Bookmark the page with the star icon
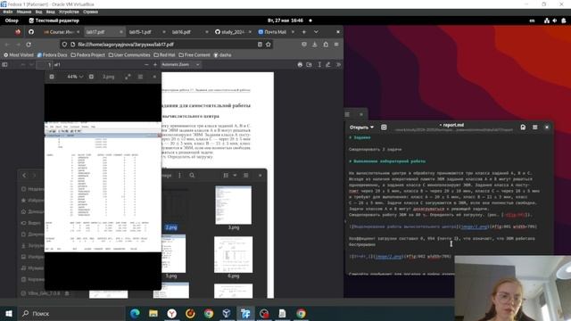This screenshot has width=571, height=321. coord(269,45)
